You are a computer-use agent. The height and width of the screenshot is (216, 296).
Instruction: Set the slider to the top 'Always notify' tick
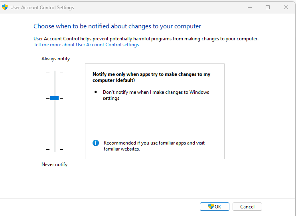tap(55, 73)
